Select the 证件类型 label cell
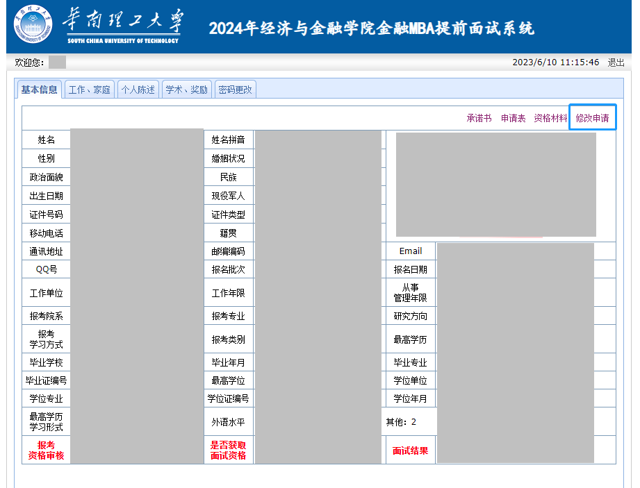Image resolution: width=640 pixels, height=488 pixels. tap(228, 214)
